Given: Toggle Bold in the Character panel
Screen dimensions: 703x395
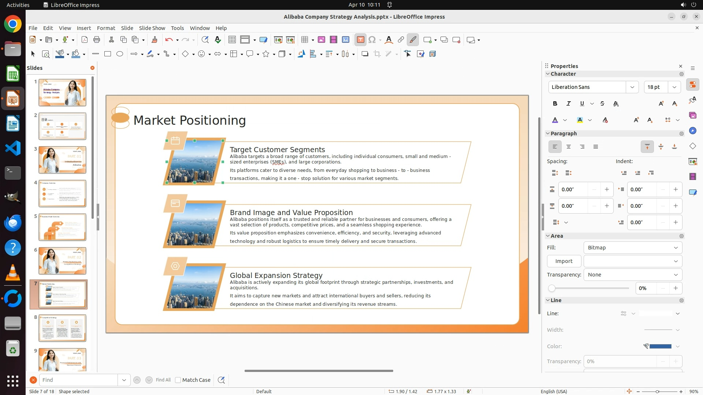Looking at the screenshot, I should (555, 104).
